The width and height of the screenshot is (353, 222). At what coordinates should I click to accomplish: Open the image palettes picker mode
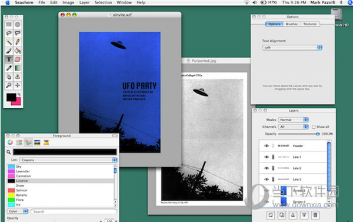[37, 143]
